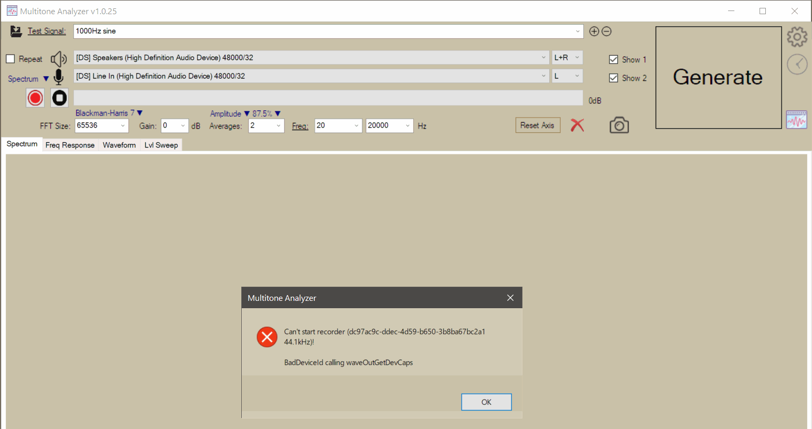Image resolution: width=812 pixels, height=429 pixels.
Task: Click the add test signal plus icon
Action: coord(594,32)
